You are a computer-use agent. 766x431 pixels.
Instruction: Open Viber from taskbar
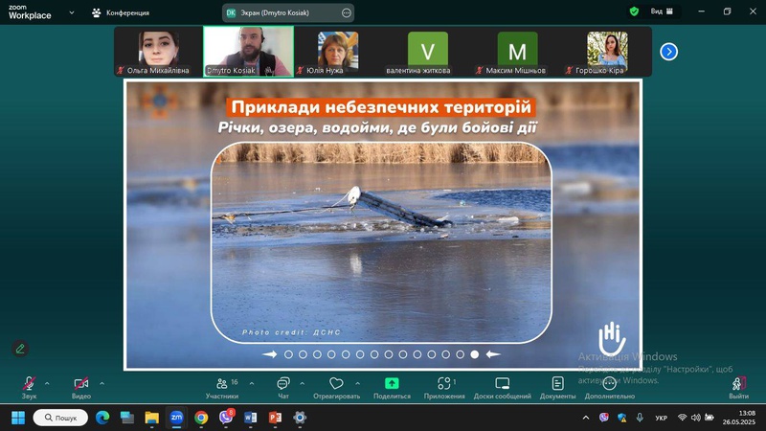[x=226, y=418]
